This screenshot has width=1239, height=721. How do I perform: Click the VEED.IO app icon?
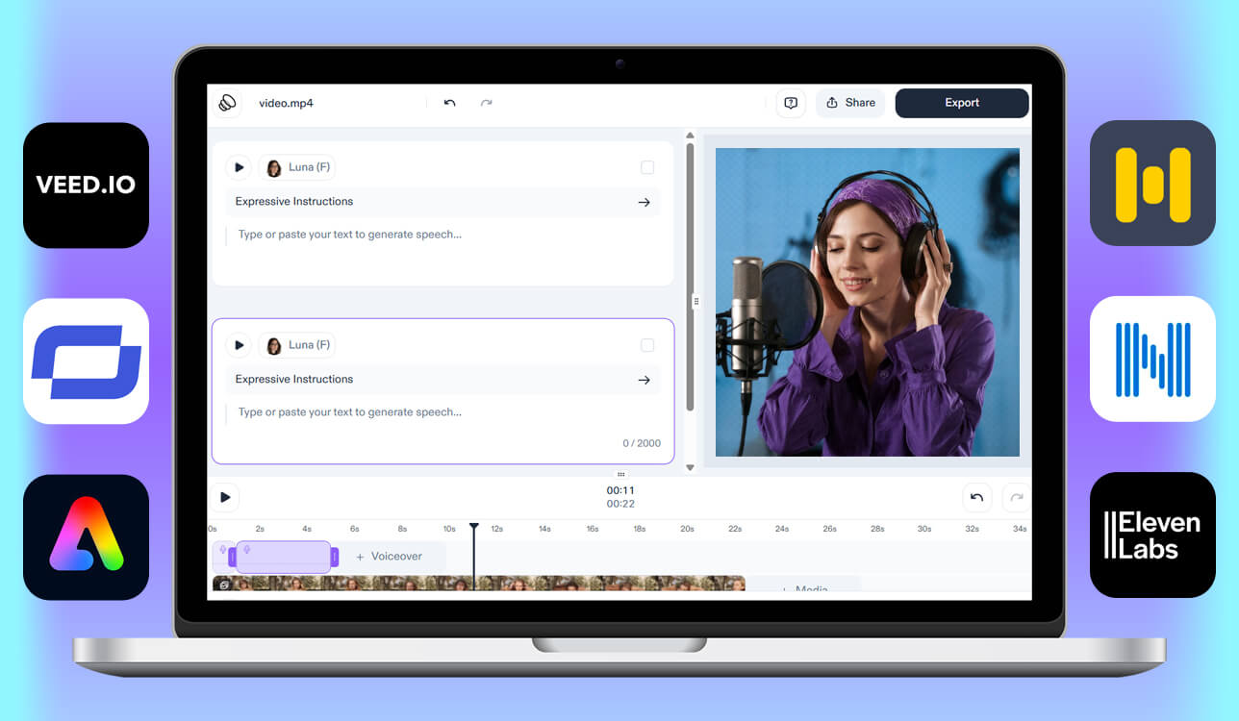pos(86,185)
